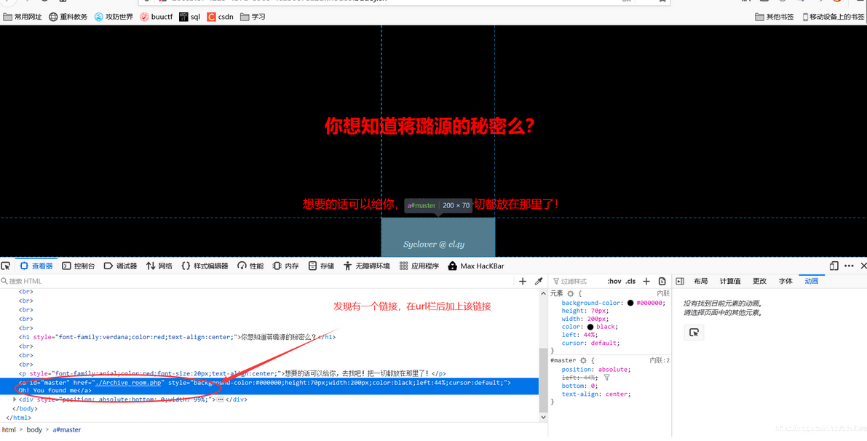Add a new CSS rule with the plus icon

pyautogui.click(x=646, y=281)
